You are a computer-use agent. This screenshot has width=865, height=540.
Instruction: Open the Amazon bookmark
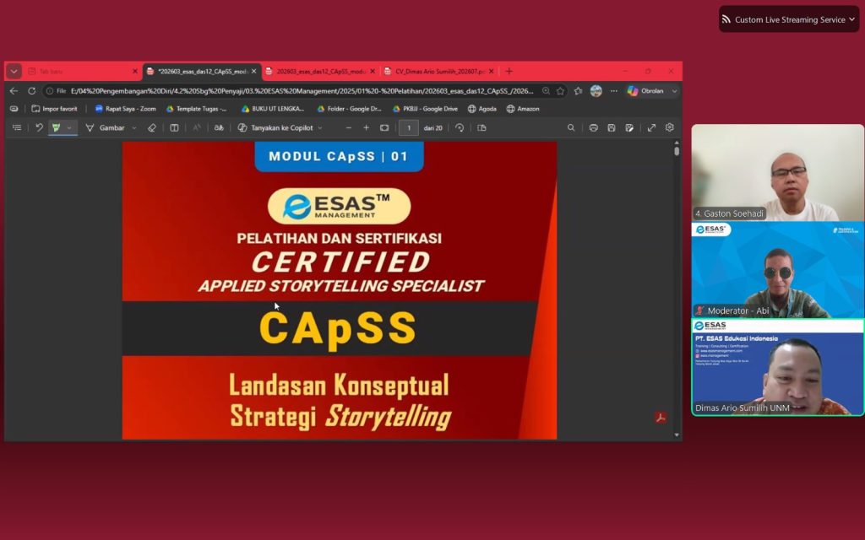(x=523, y=109)
